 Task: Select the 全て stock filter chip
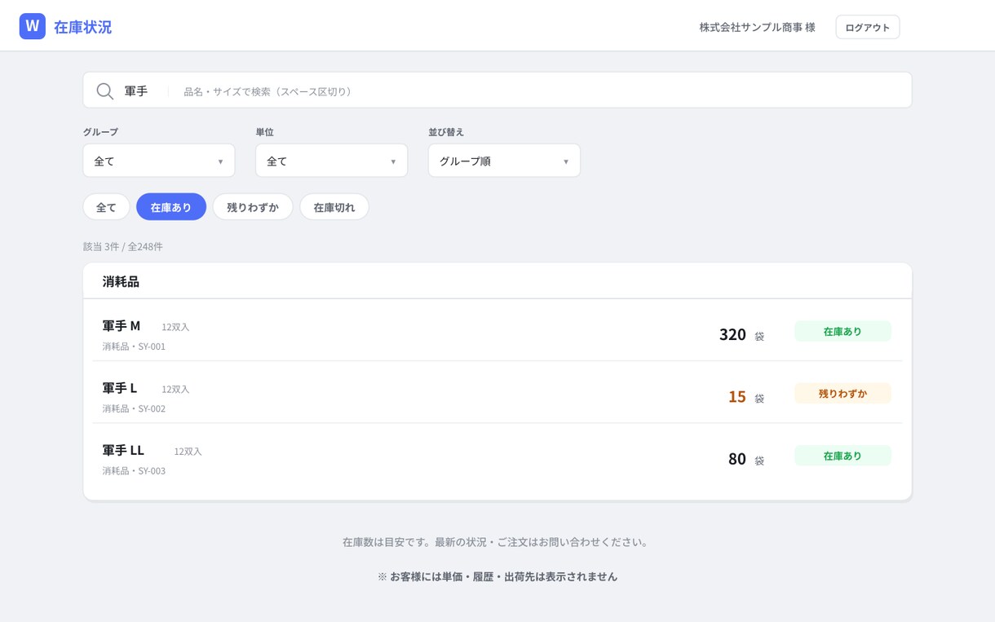(x=106, y=207)
